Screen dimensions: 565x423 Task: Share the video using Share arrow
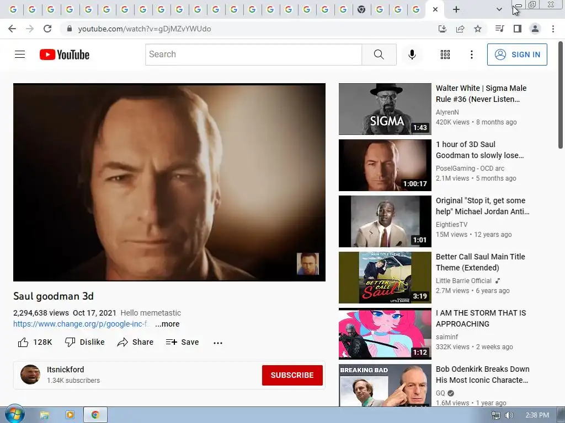pyautogui.click(x=135, y=342)
